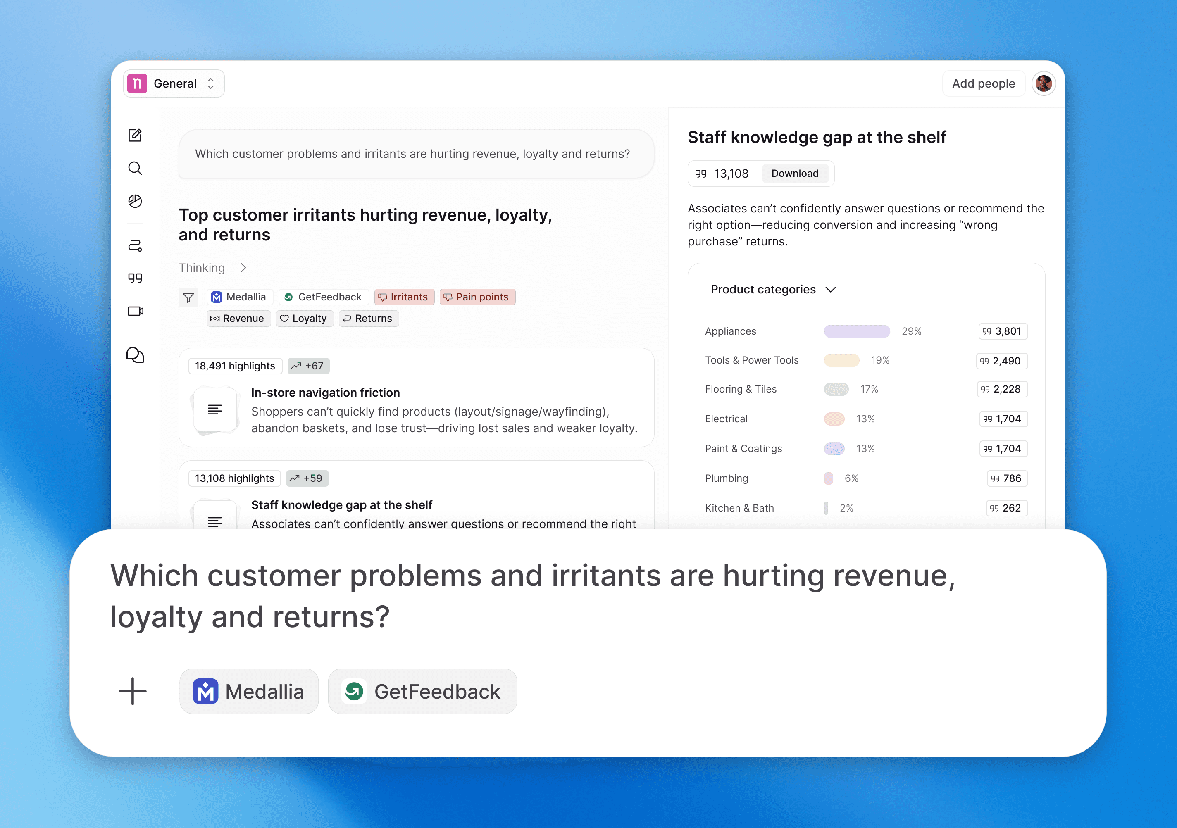The image size is (1177, 828).
Task: Expand the Product categories dropdown
Action: (773, 290)
